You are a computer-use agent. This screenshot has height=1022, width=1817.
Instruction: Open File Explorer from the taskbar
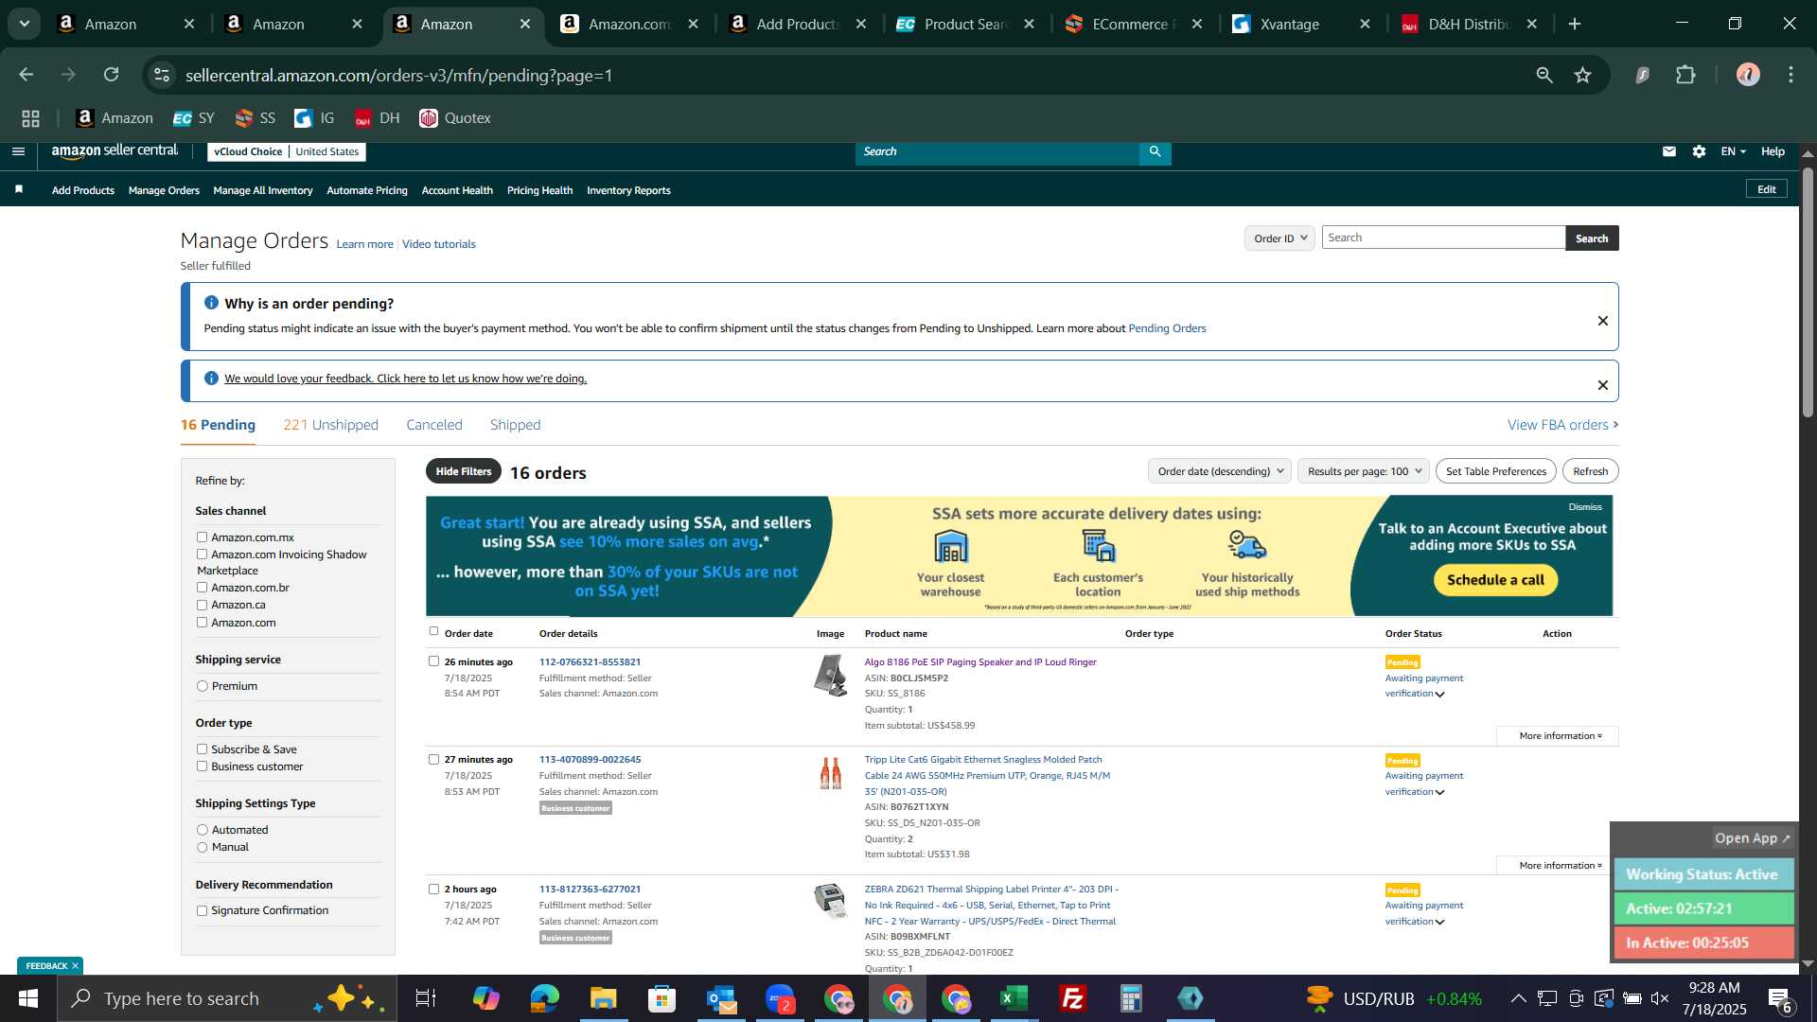(603, 998)
